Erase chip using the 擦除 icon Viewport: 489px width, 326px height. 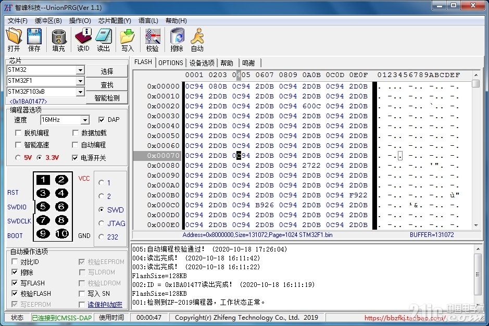(x=177, y=40)
